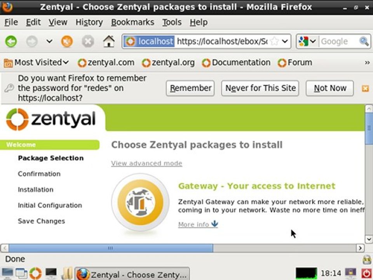Click the Google search magnifier icon
The height and width of the screenshot is (280, 373).
click(364, 41)
